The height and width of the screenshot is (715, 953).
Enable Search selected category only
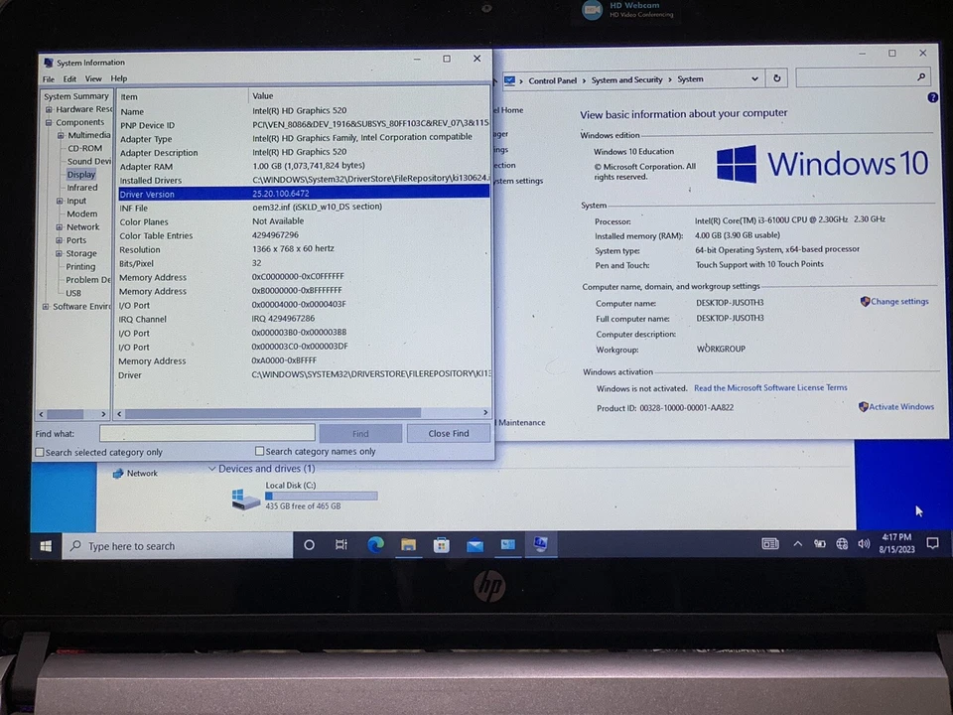tap(40, 452)
